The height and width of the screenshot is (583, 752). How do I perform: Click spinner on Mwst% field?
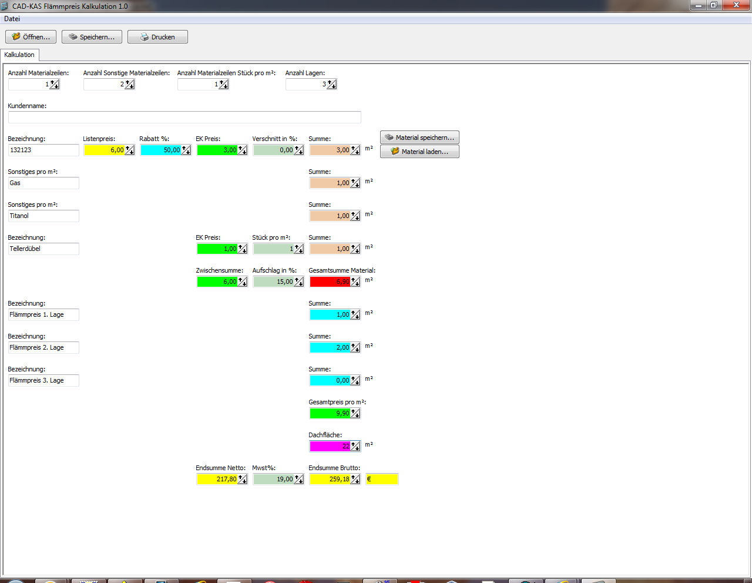pyautogui.click(x=299, y=480)
